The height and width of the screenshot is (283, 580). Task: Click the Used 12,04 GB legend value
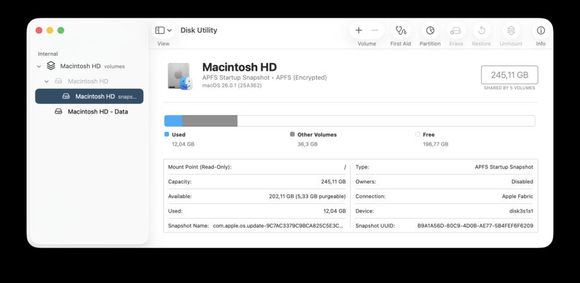point(183,144)
